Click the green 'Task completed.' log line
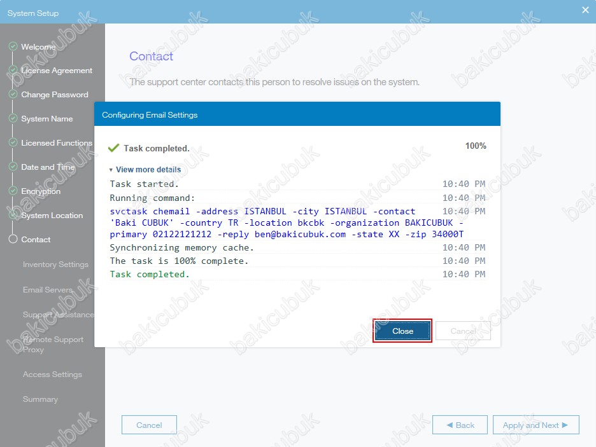This screenshot has height=447, width=596. (150, 274)
